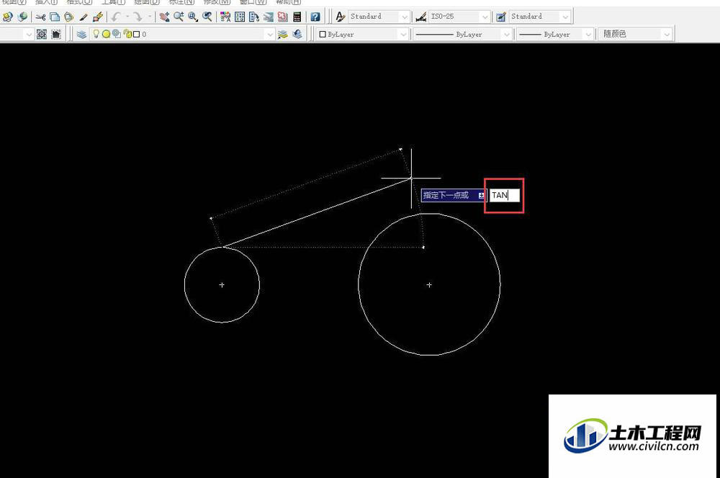Image resolution: width=720 pixels, height=478 pixels.
Task: Click the Zoom Previous icon
Action: (207, 17)
